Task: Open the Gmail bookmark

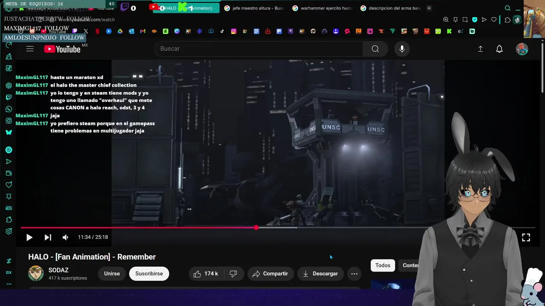Action: click(x=143, y=31)
